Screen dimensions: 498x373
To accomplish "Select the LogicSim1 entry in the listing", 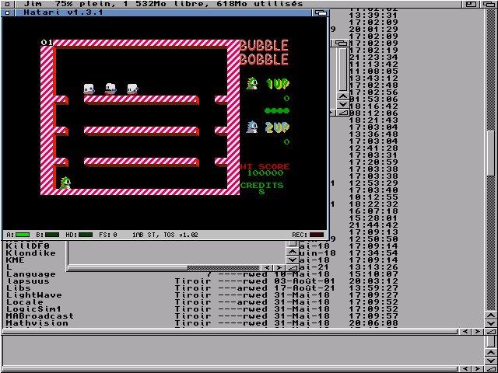I will pos(34,309).
